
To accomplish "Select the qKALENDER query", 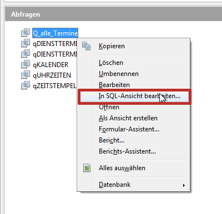I will 51,65.
